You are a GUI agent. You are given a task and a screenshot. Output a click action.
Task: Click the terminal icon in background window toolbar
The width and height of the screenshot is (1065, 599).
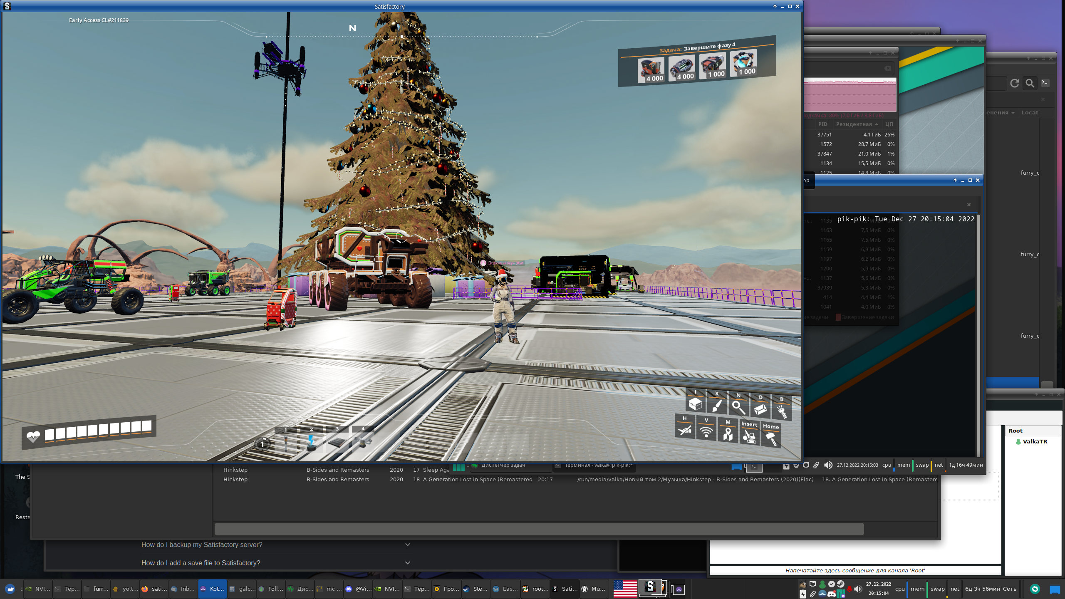[1045, 83]
